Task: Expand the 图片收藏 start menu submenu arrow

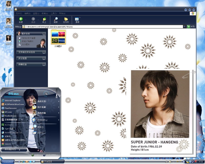Action: 59,107
